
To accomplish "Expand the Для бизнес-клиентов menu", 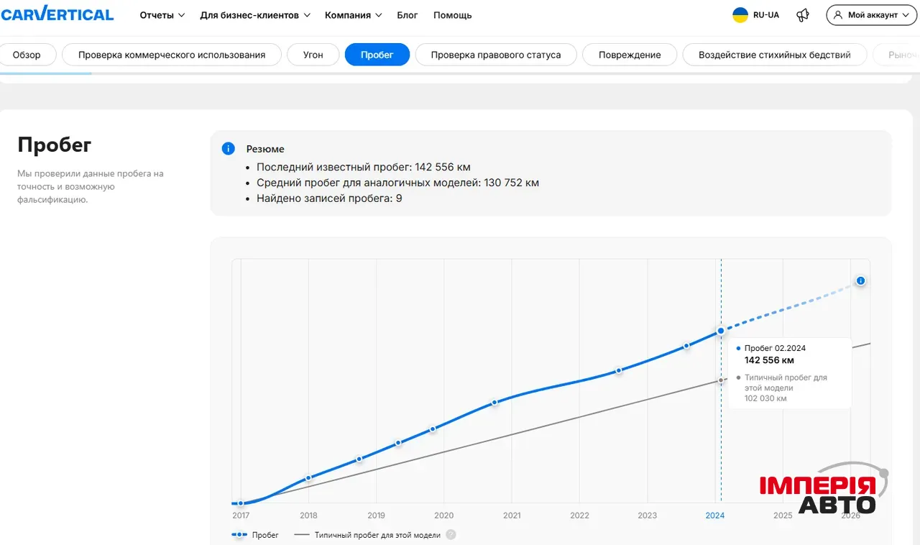I will coord(255,15).
